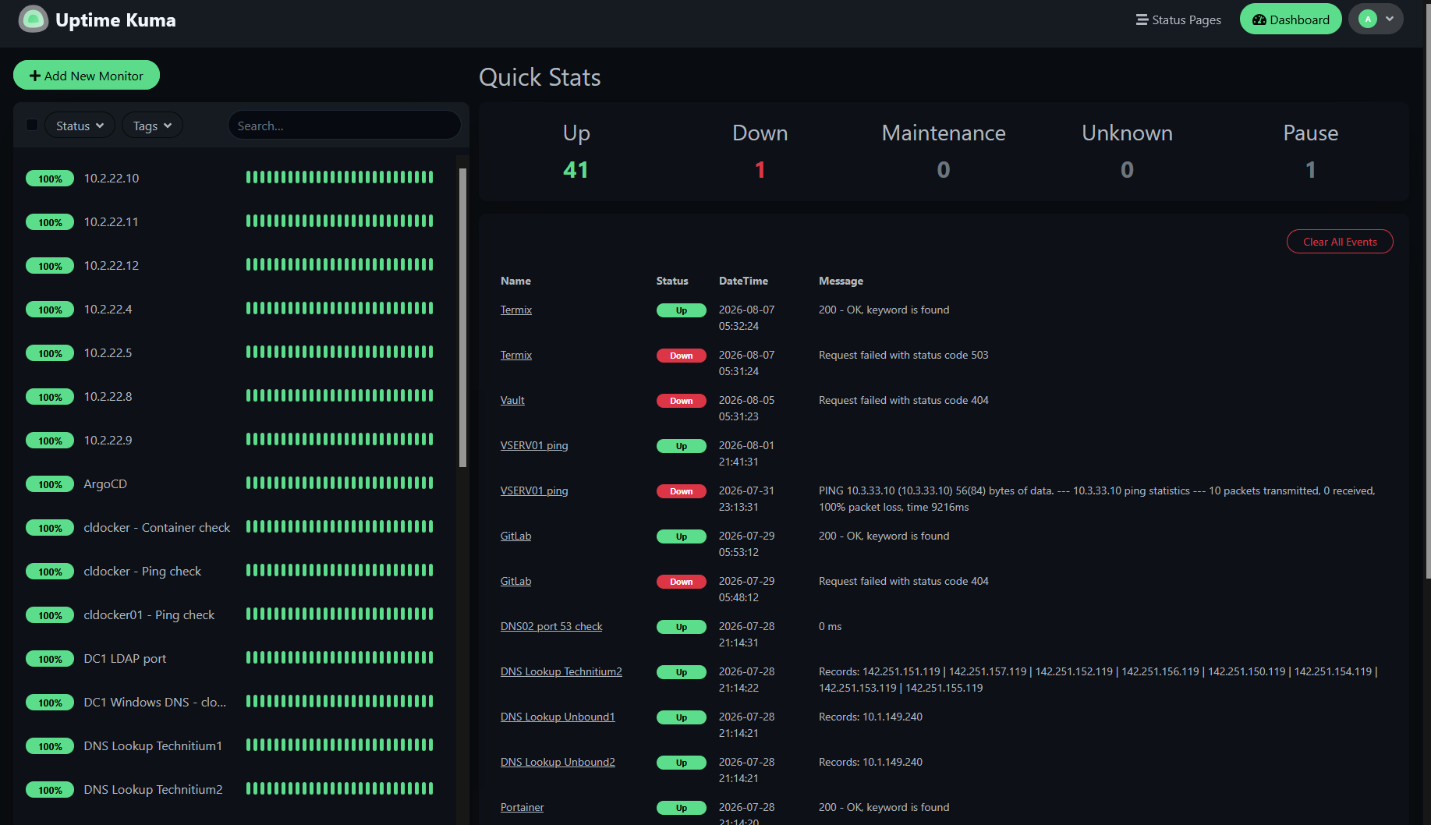This screenshot has width=1431, height=825.
Task: Open VSERV01 ping link in packet loss row
Action: (534, 490)
